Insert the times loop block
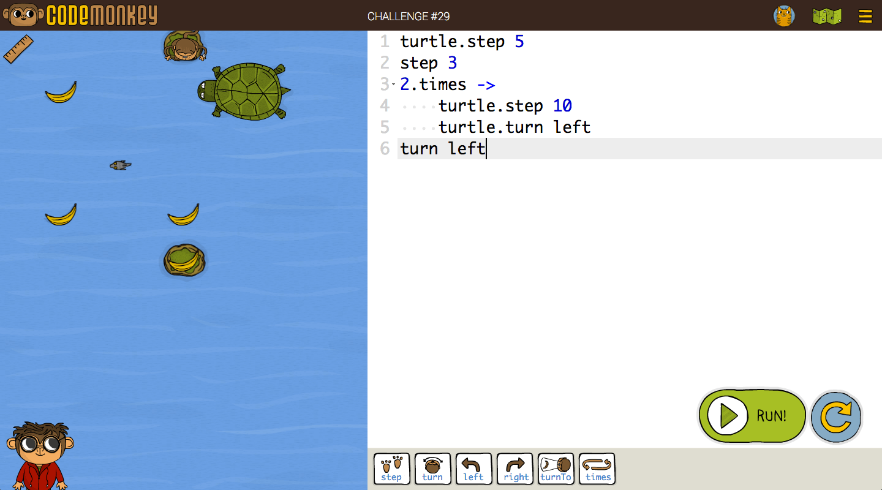This screenshot has width=882, height=490. pos(597,469)
